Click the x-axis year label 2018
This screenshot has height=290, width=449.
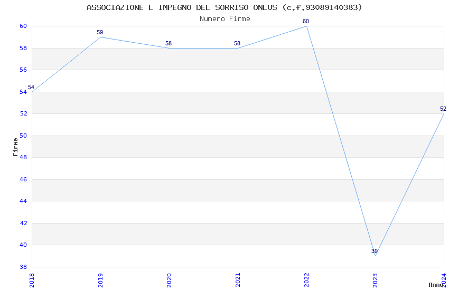[32, 281]
